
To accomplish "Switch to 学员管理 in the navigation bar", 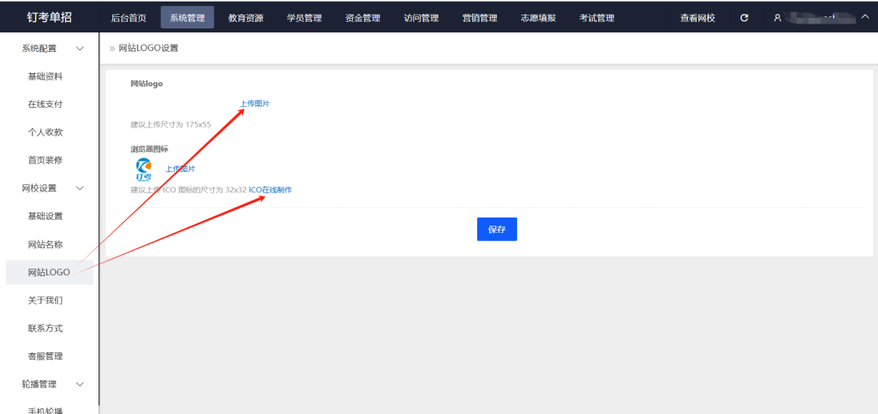I will [304, 18].
